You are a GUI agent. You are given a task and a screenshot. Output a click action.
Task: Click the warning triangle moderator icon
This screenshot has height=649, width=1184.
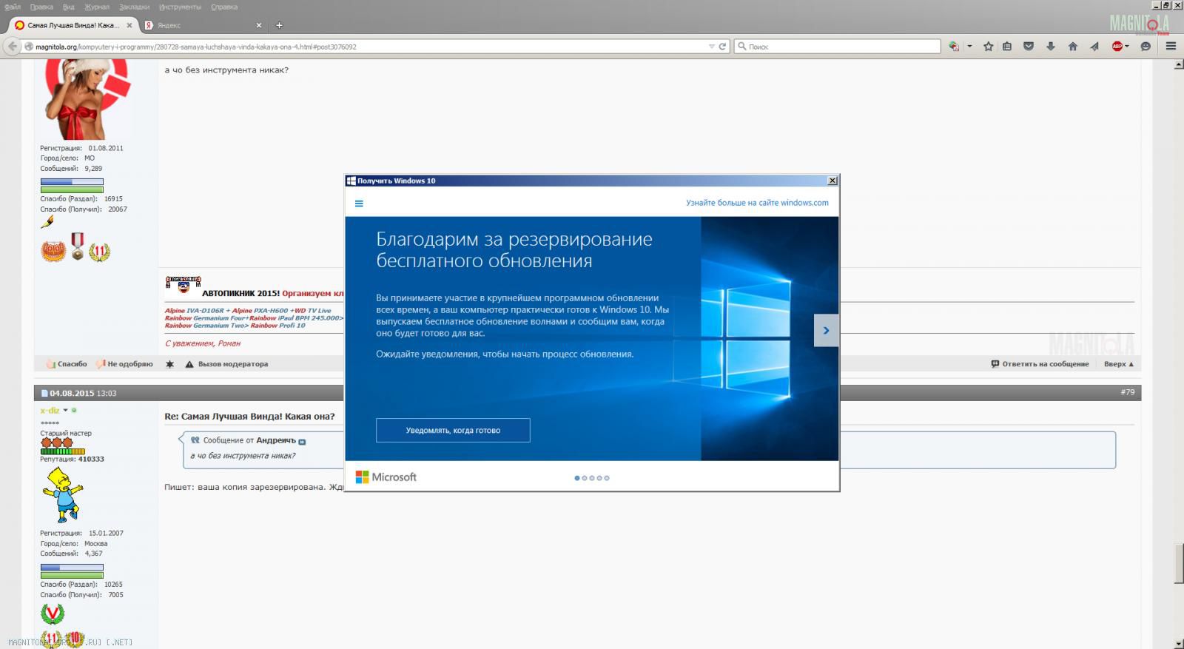pos(189,364)
